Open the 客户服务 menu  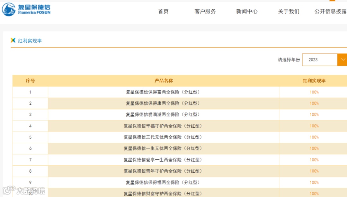tap(205, 11)
